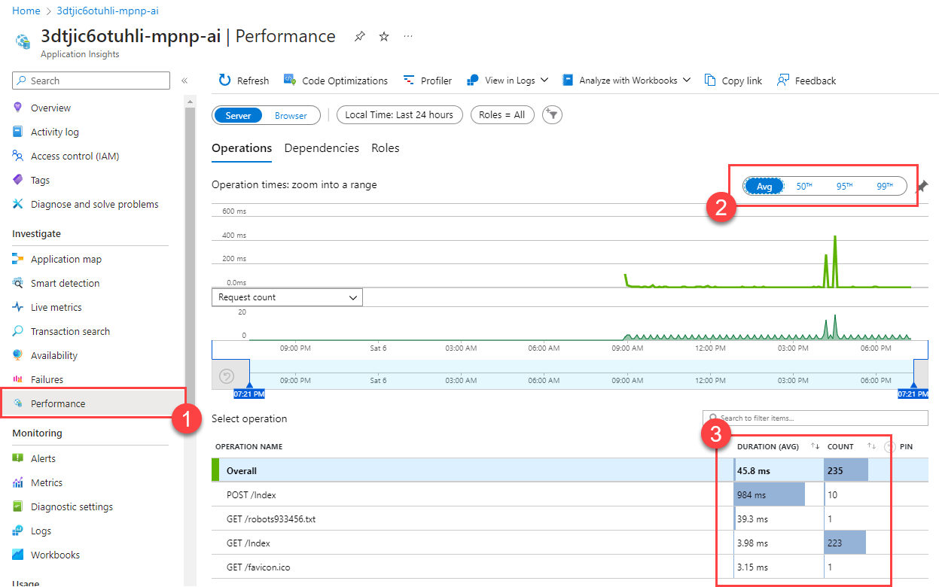This screenshot has height=587, width=939.
Task: Expand Analyze with Workbooks dropdown
Action: 627,81
